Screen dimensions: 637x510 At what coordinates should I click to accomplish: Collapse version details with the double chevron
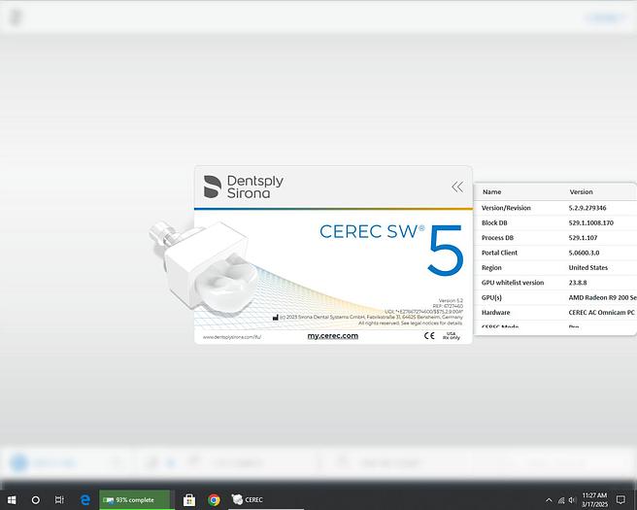(x=457, y=187)
